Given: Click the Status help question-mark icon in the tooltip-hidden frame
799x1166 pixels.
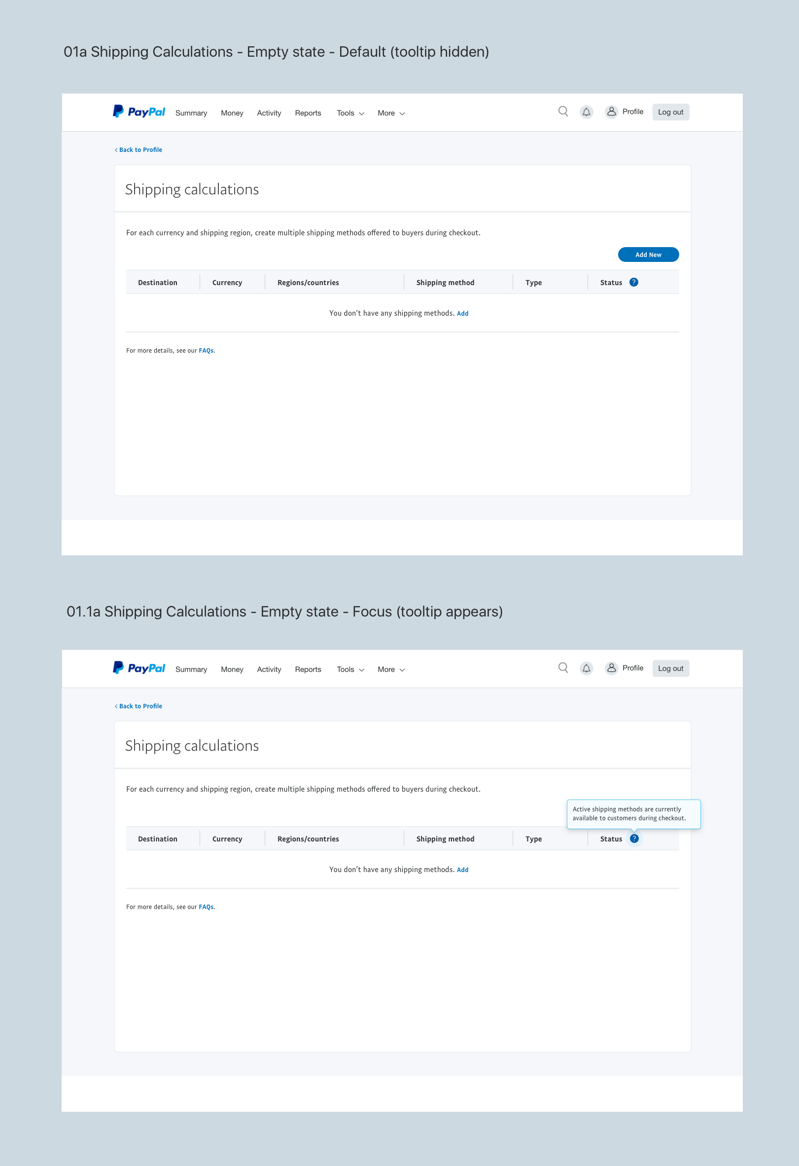Looking at the screenshot, I should pos(633,283).
